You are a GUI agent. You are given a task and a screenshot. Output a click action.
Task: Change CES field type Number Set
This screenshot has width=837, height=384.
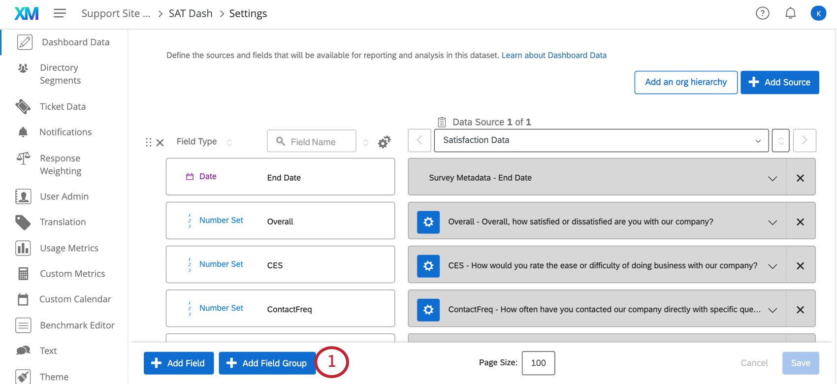[215, 264]
